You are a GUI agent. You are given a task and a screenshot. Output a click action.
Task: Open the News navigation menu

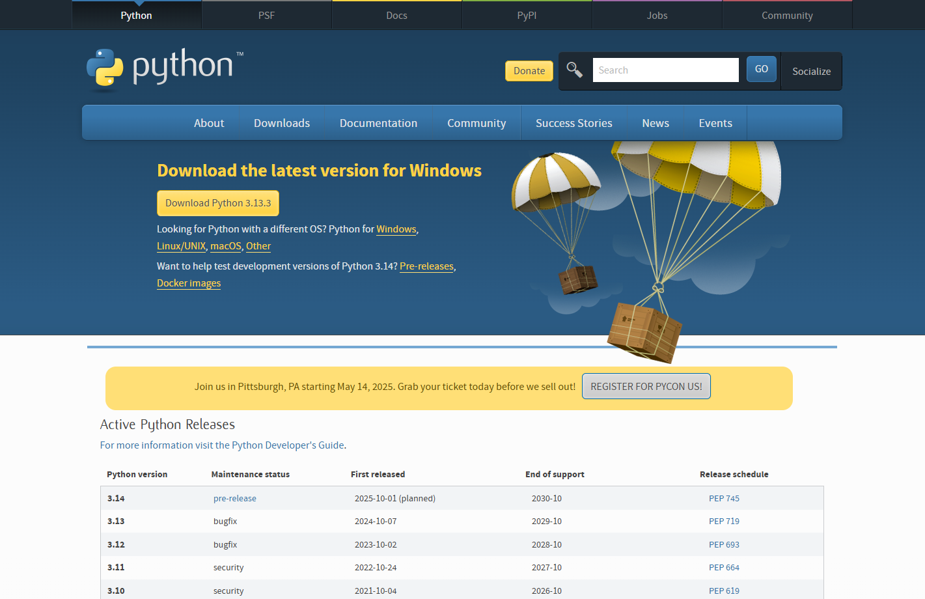pyautogui.click(x=656, y=123)
